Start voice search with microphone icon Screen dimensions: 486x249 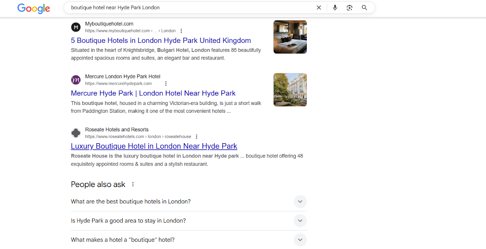point(335,8)
